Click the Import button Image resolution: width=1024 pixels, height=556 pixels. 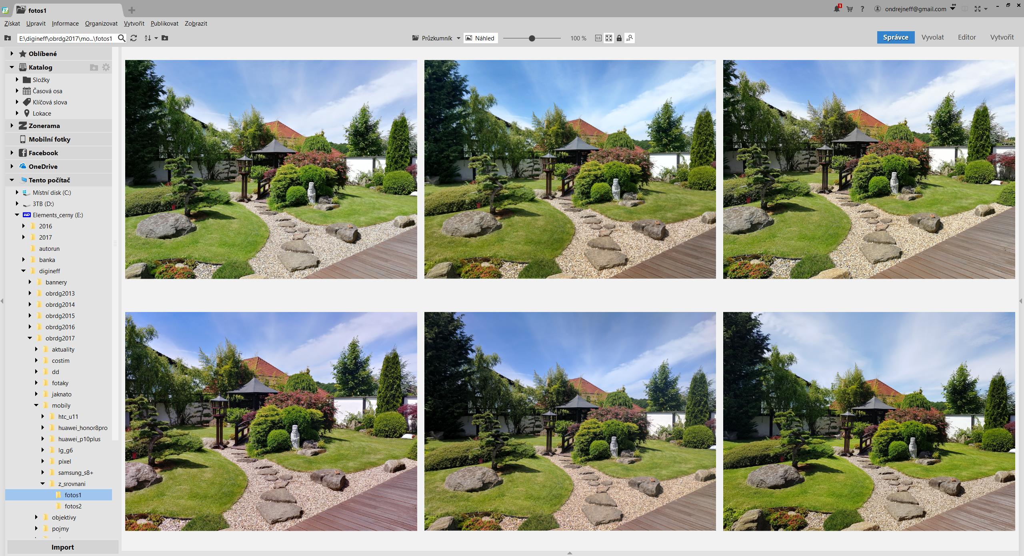coord(63,547)
